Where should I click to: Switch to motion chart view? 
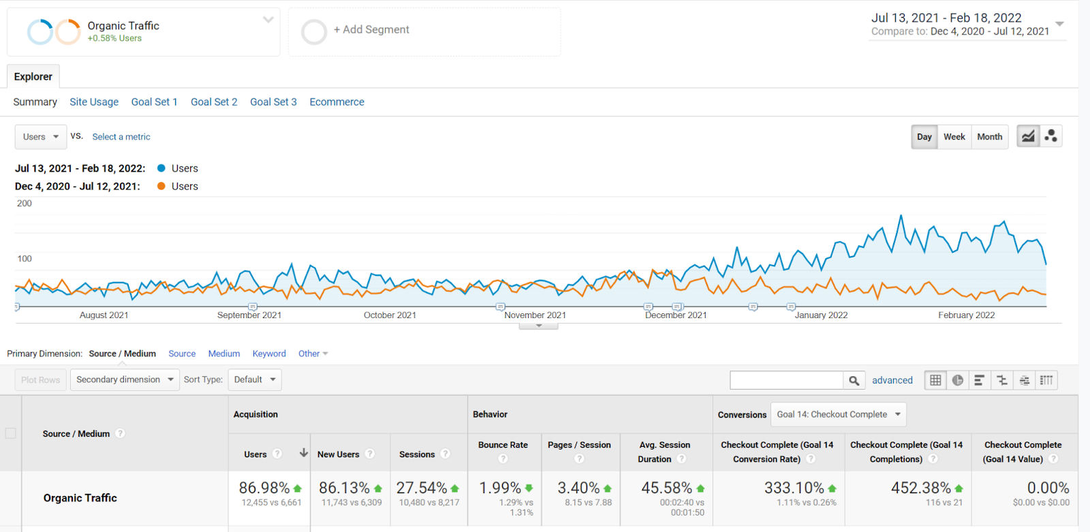pos(1051,136)
